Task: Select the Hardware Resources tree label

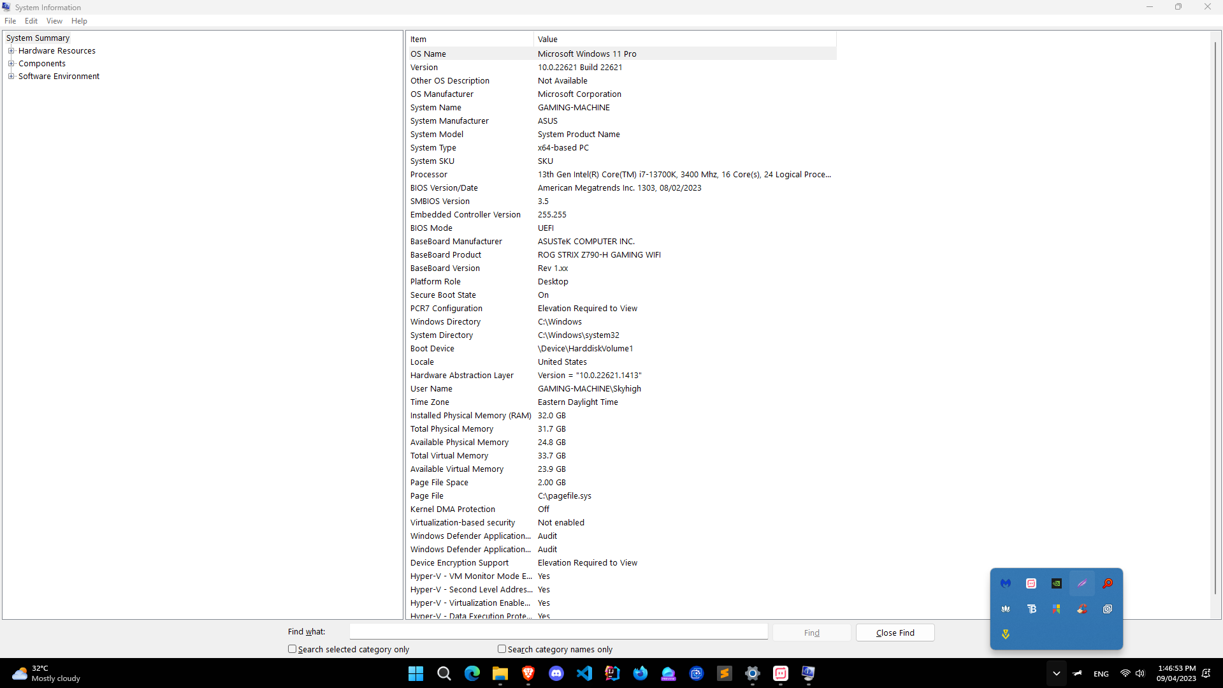Action: [x=57, y=51]
